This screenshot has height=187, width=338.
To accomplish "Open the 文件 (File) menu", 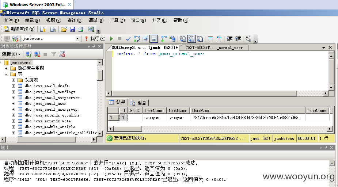I will (x=11, y=20).
